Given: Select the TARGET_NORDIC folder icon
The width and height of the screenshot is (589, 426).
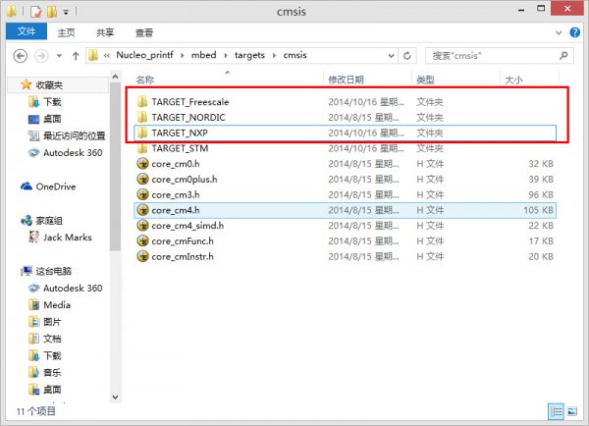Looking at the screenshot, I should (x=142, y=117).
